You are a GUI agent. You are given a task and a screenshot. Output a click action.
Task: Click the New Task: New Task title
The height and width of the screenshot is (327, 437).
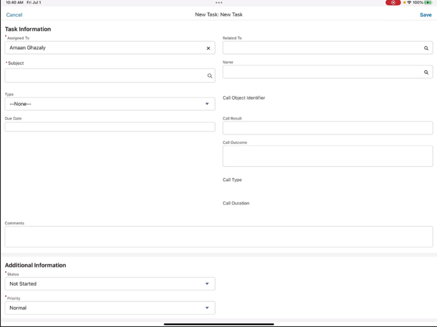(x=219, y=14)
